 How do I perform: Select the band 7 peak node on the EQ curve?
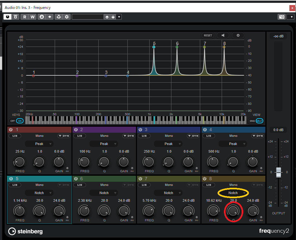[x=204, y=47]
